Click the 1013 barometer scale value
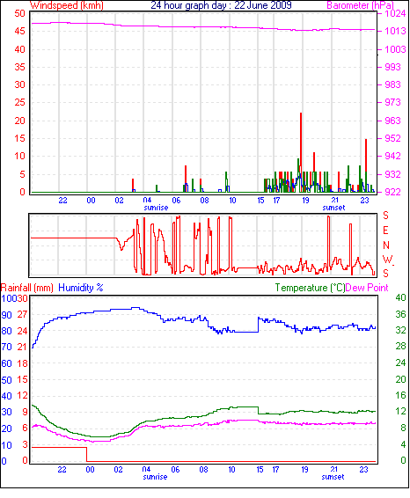410x498 pixels. (x=395, y=31)
